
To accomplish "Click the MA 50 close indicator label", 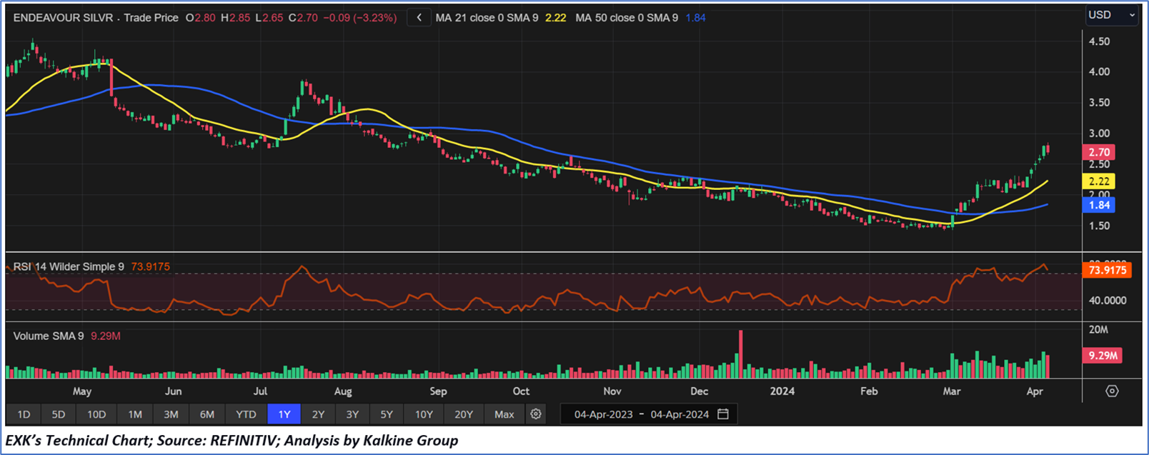I will [x=627, y=18].
